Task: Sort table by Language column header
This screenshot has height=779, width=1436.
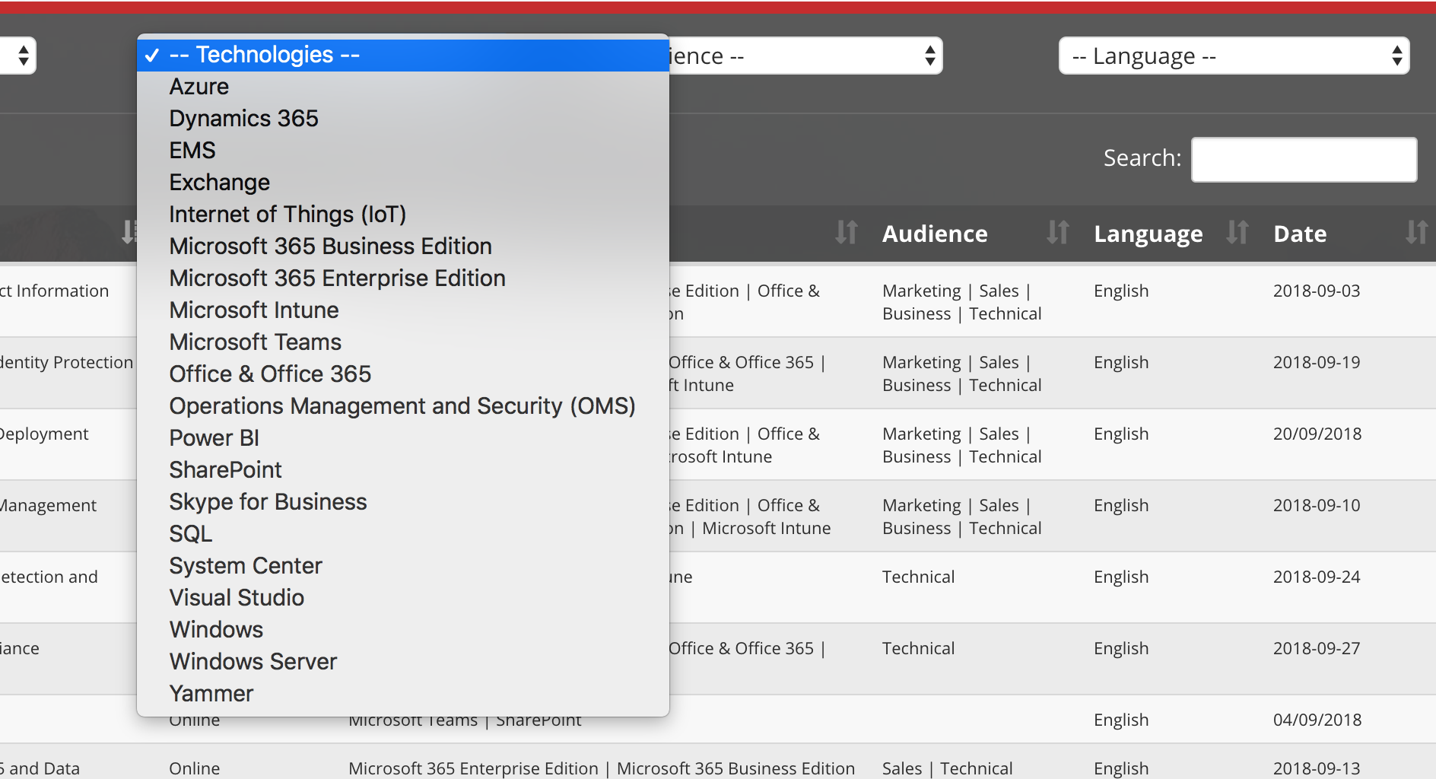Action: (x=1148, y=234)
